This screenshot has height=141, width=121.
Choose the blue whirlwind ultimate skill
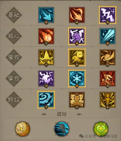click(46, 100)
